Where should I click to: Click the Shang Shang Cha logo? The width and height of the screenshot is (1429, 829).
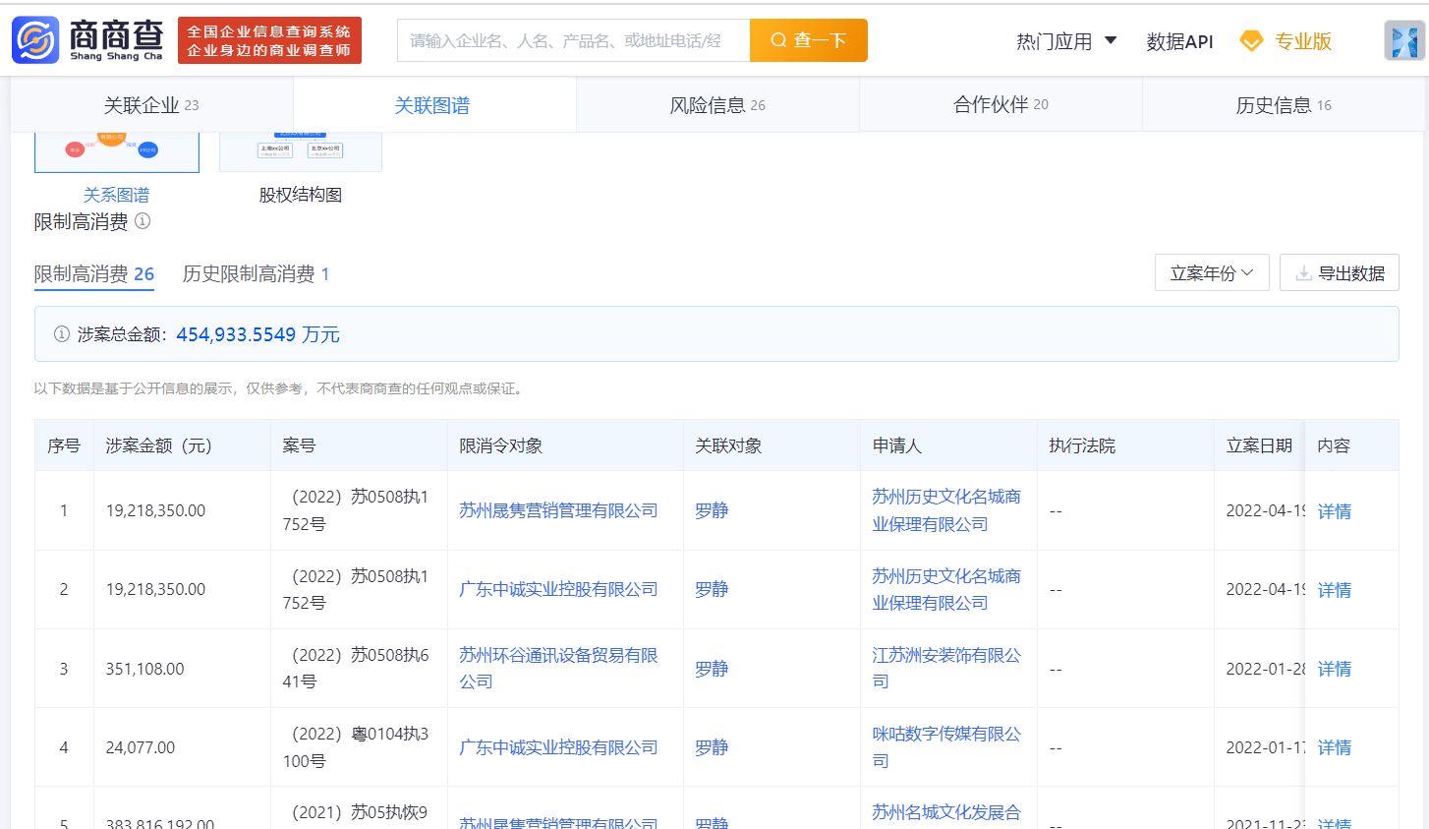point(87,40)
